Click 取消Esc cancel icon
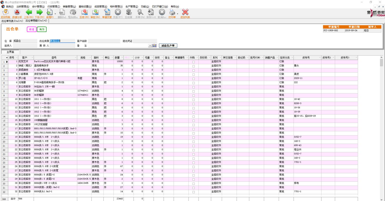Viewport: 385px width, 201px height. coord(162,14)
